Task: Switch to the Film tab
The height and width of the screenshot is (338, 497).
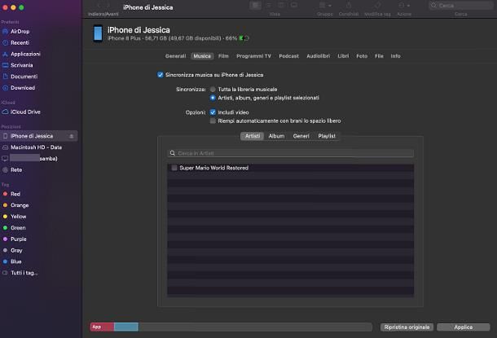Action: click(x=223, y=56)
